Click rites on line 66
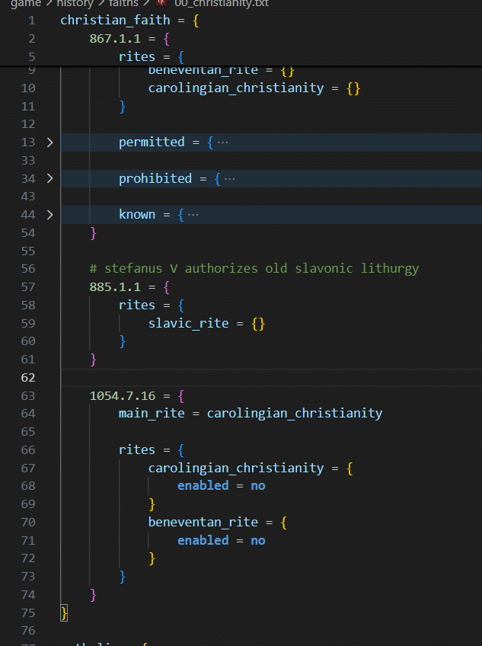The width and height of the screenshot is (482, 646). coord(137,450)
